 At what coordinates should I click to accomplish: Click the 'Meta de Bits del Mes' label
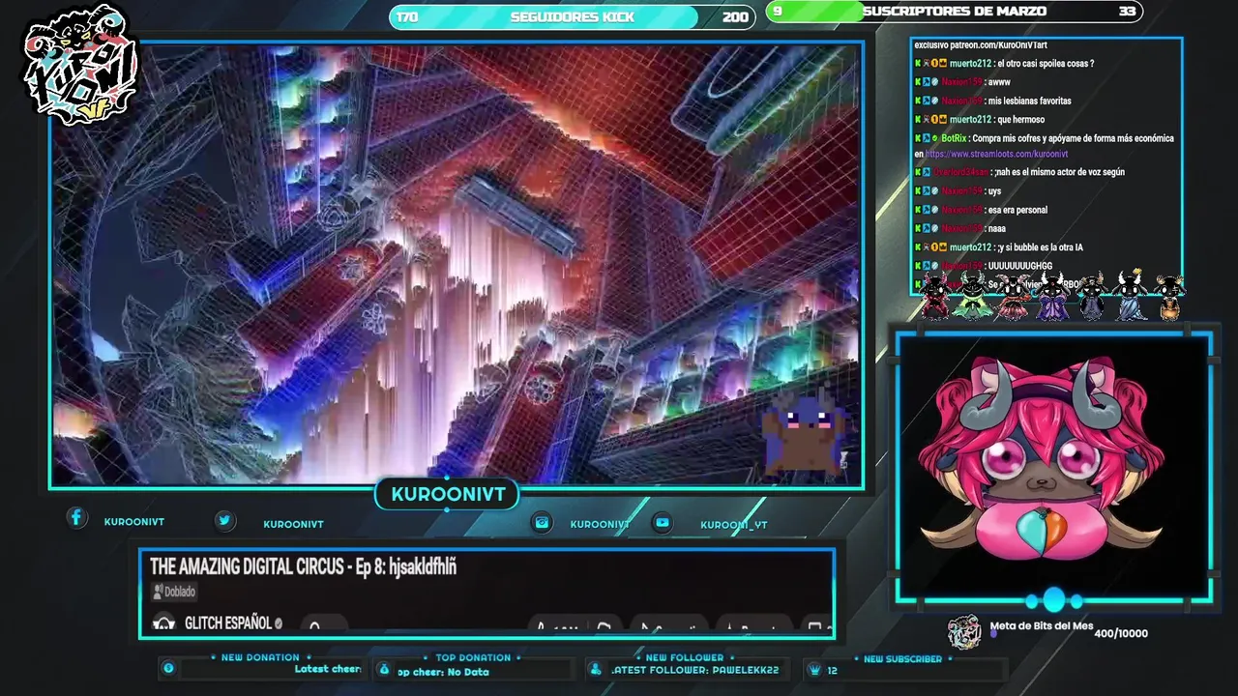[1042, 626]
